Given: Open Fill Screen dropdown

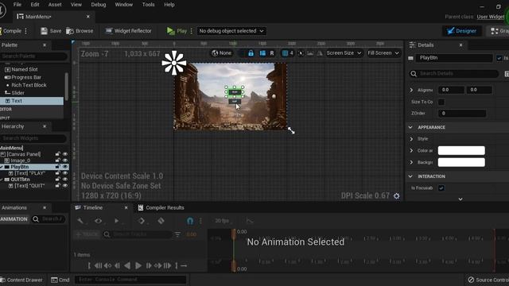Looking at the screenshot, I should (x=383, y=53).
